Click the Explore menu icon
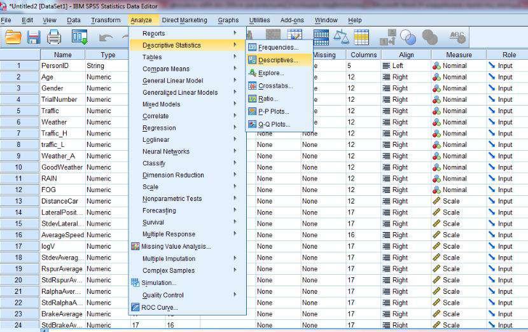 click(x=252, y=73)
